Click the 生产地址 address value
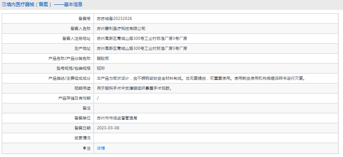The height and width of the screenshot is (157, 343). [142, 48]
